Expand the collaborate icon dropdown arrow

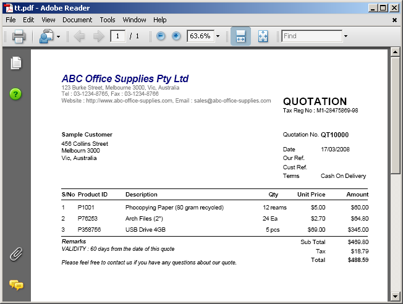[x=58, y=36]
